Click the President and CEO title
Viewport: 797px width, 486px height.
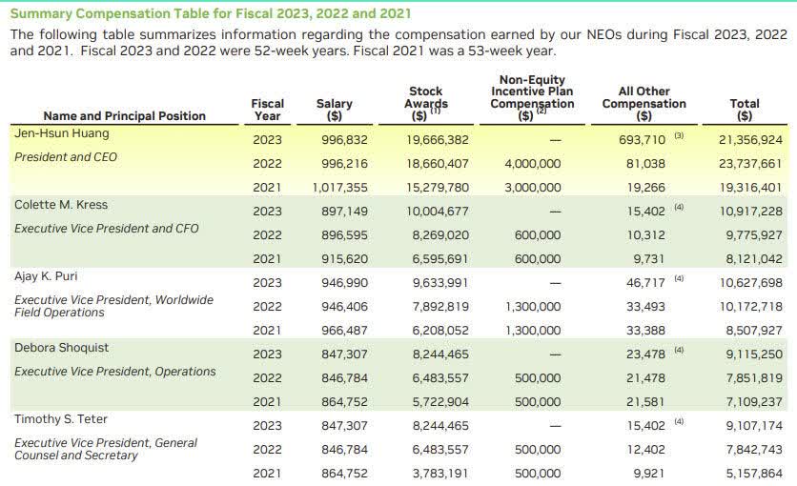pyautogui.click(x=65, y=156)
